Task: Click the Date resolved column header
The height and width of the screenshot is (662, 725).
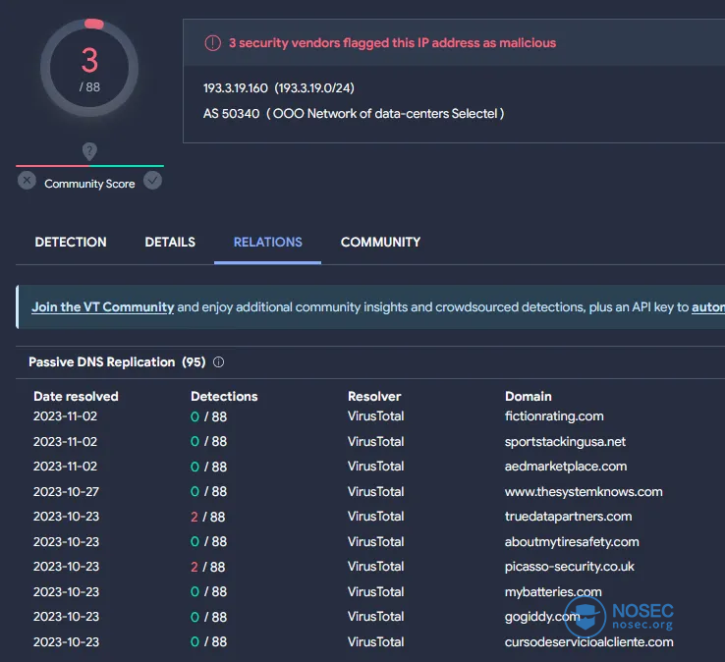Action: coord(76,396)
